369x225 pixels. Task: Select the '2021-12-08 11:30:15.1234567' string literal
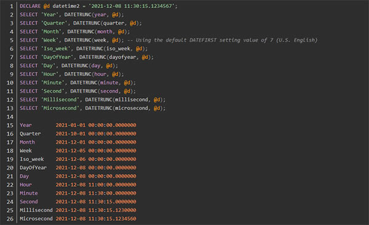132,6
